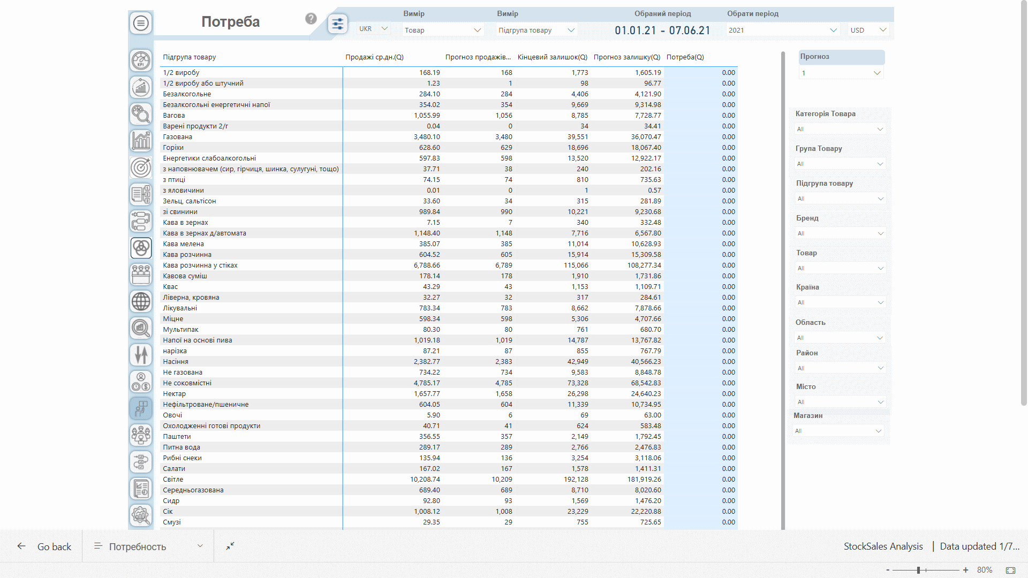This screenshot has width=1028, height=578.
Task: Click the KPI gauge sidebar icon
Action: click(141, 60)
